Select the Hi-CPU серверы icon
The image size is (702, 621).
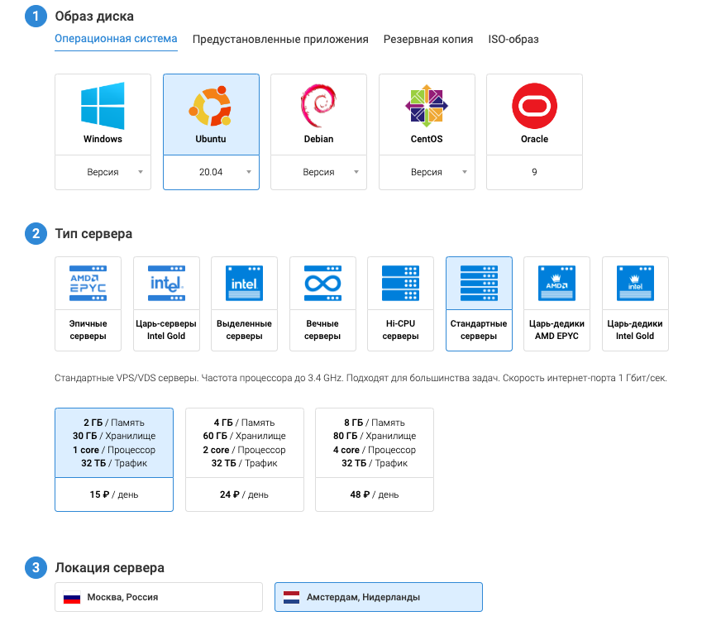click(400, 284)
